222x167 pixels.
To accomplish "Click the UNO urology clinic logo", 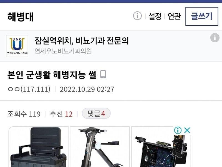I will coord(17,46).
